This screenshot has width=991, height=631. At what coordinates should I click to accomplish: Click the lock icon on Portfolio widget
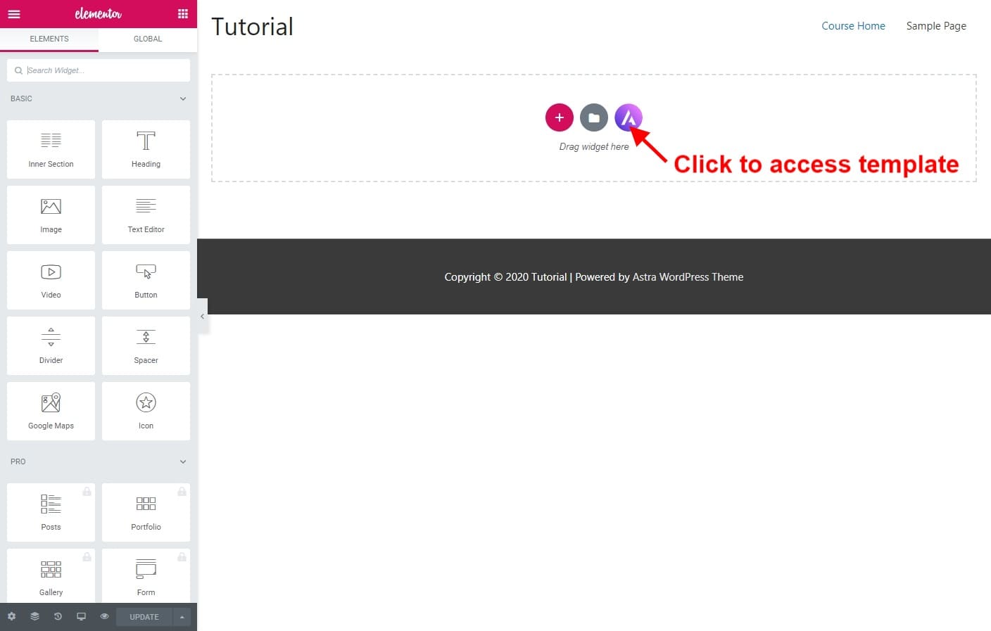182,491
